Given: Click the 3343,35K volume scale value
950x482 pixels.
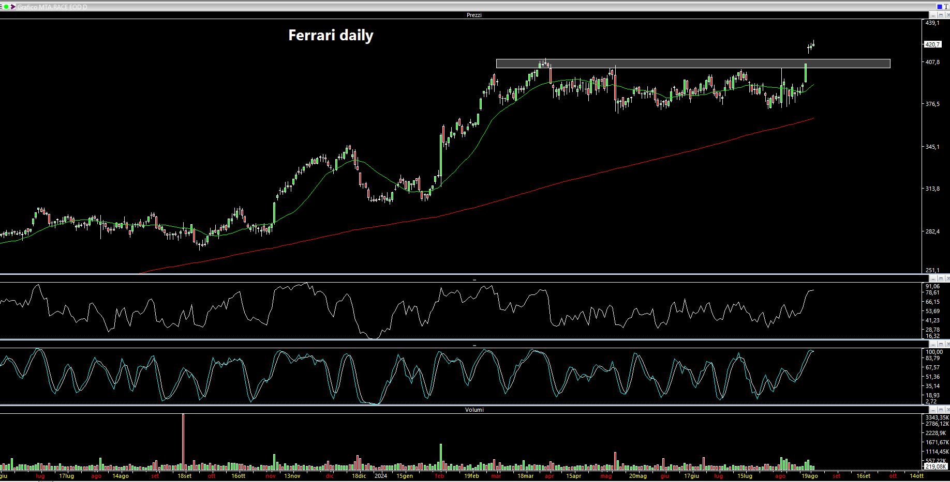Looking at the screenshot, I should (x=937, y=417).
